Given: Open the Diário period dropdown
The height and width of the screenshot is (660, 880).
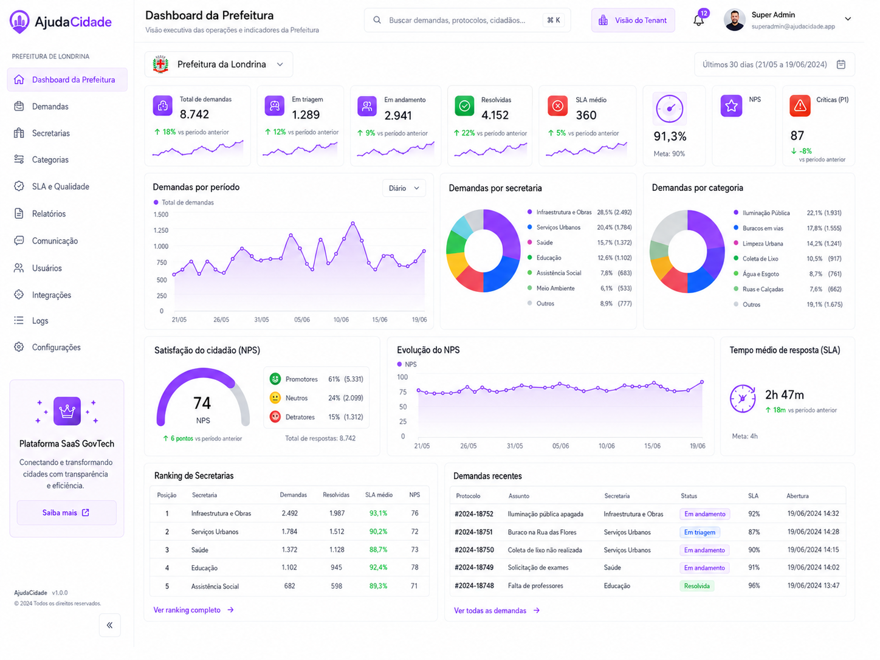Looking at the screenshot, I should tap(404, 188).
